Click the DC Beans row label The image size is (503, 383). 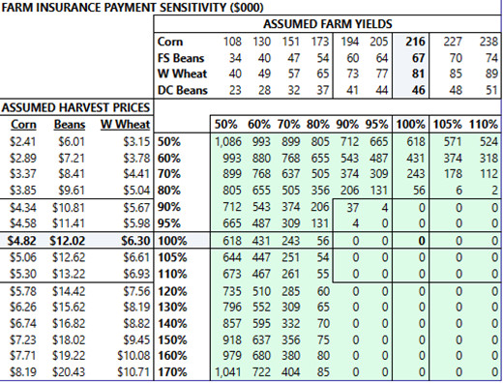182,90
